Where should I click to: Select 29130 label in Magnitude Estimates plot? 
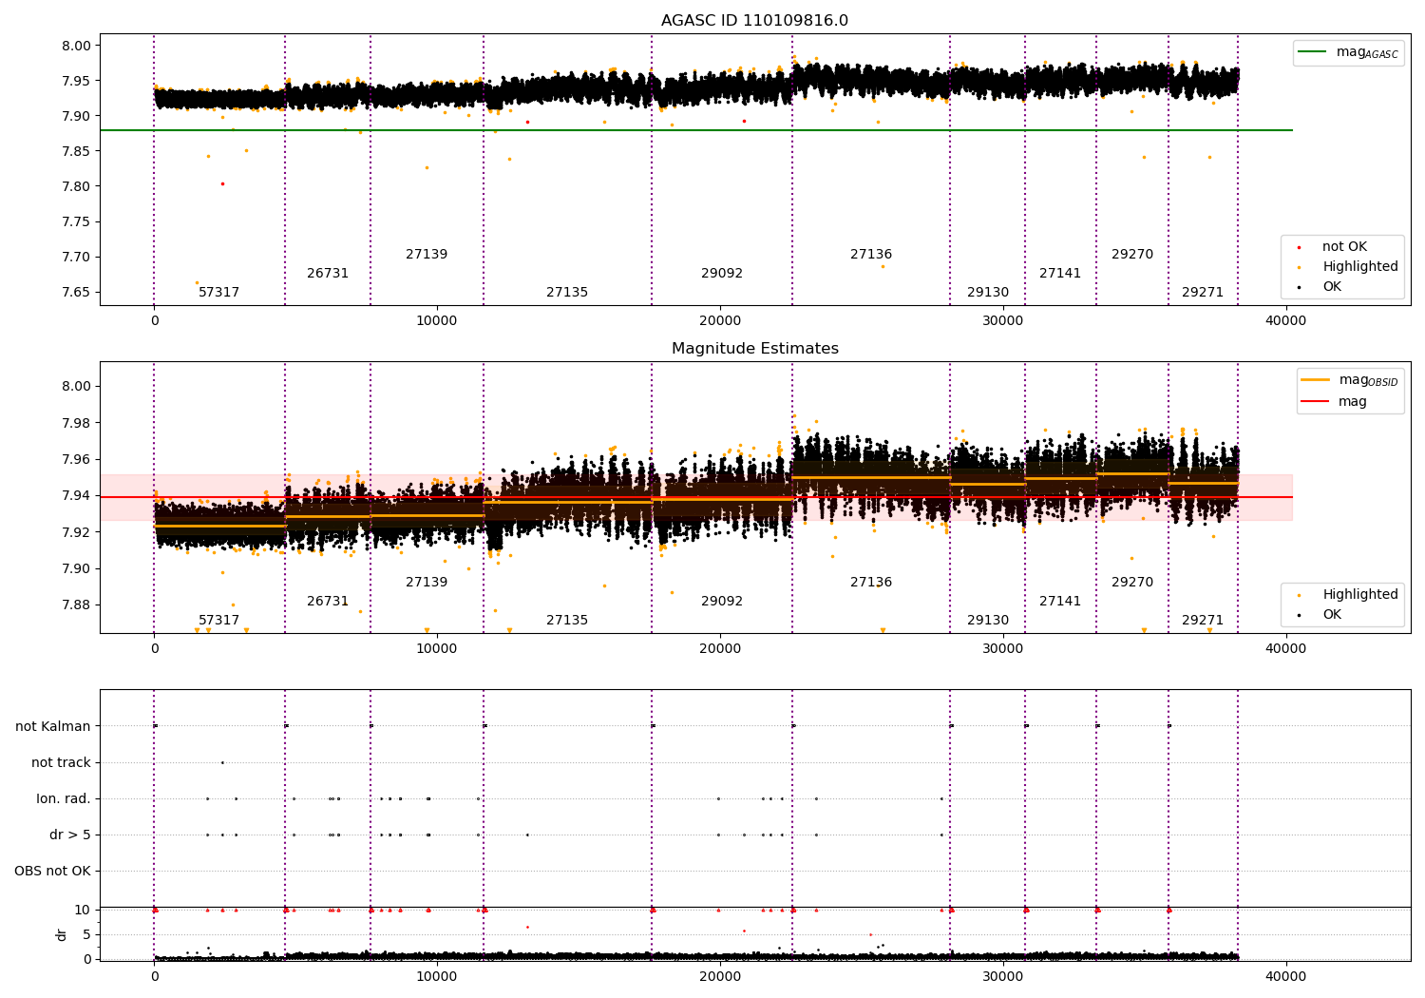(x=988, y=621)
